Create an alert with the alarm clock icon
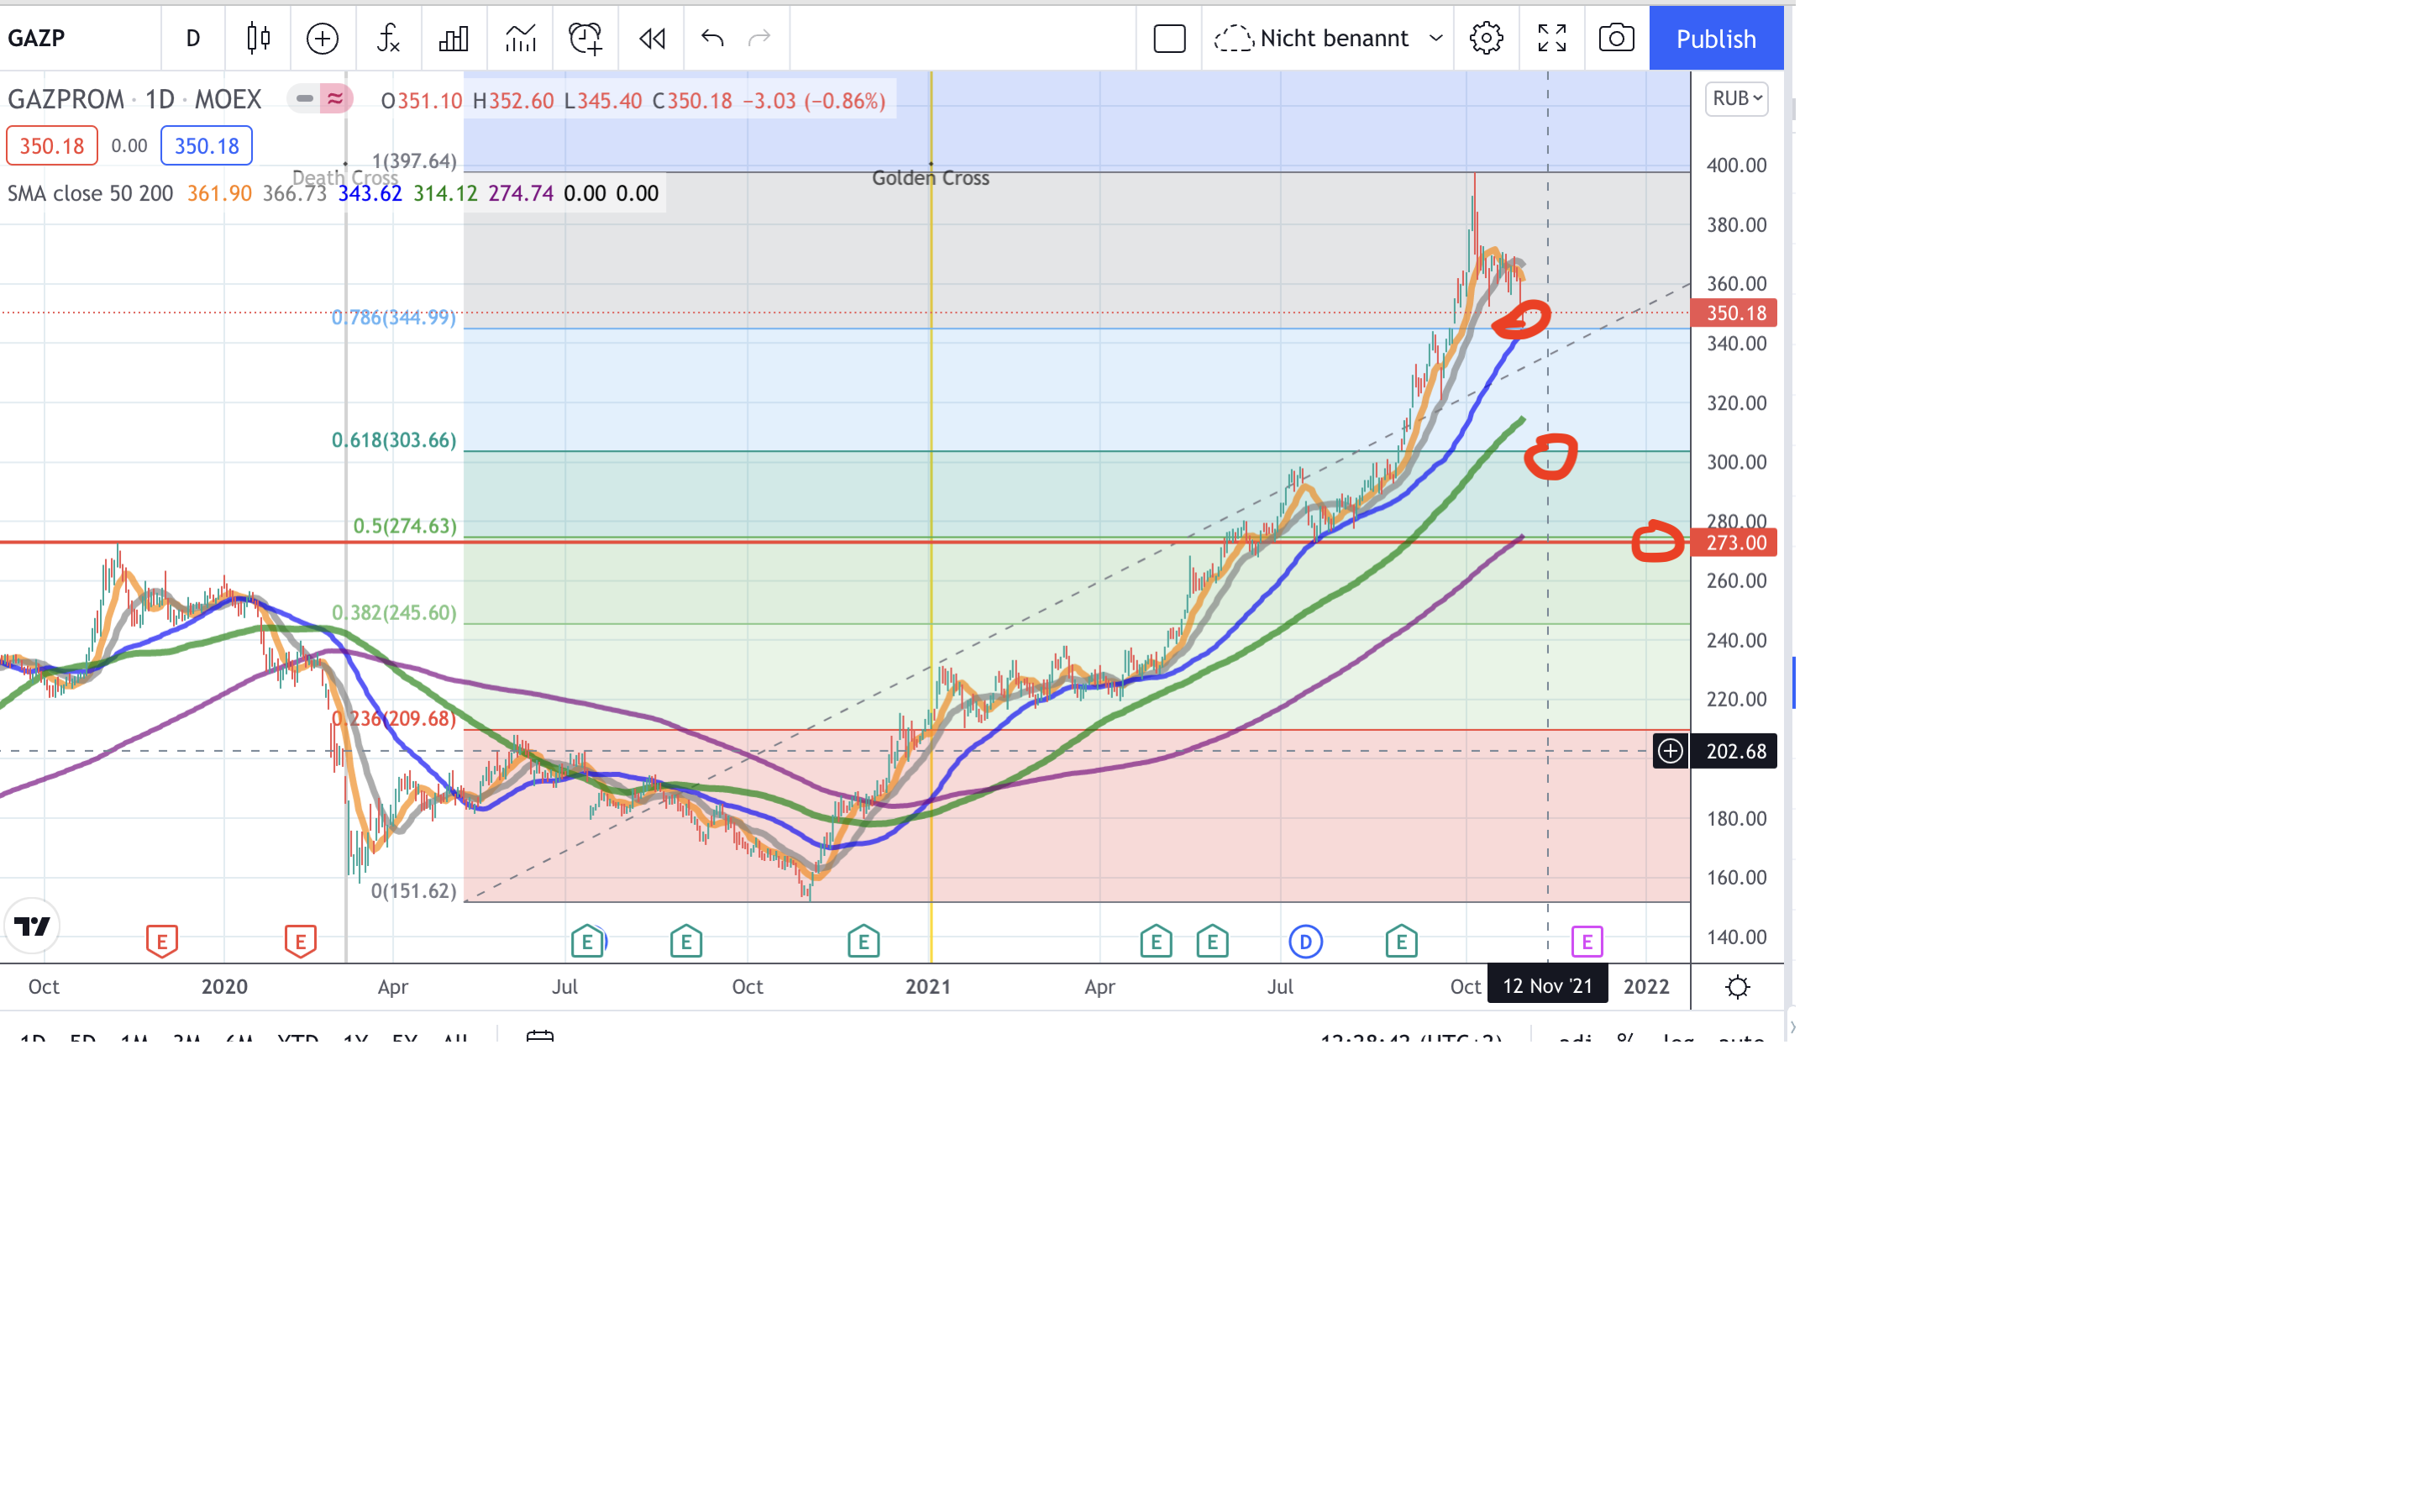Screen dimensions: 2419x1512 585,39
